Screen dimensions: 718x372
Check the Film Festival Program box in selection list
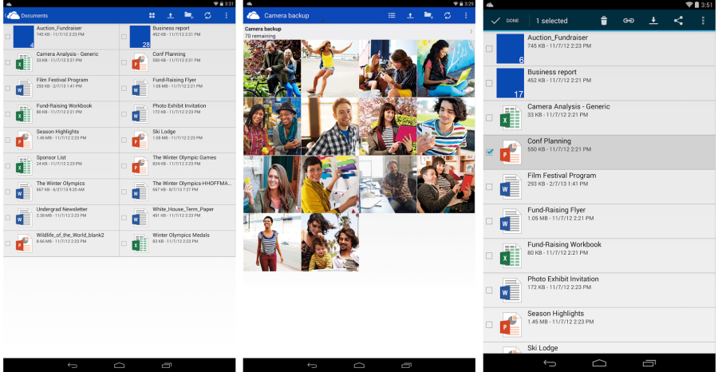click(489, 187)
